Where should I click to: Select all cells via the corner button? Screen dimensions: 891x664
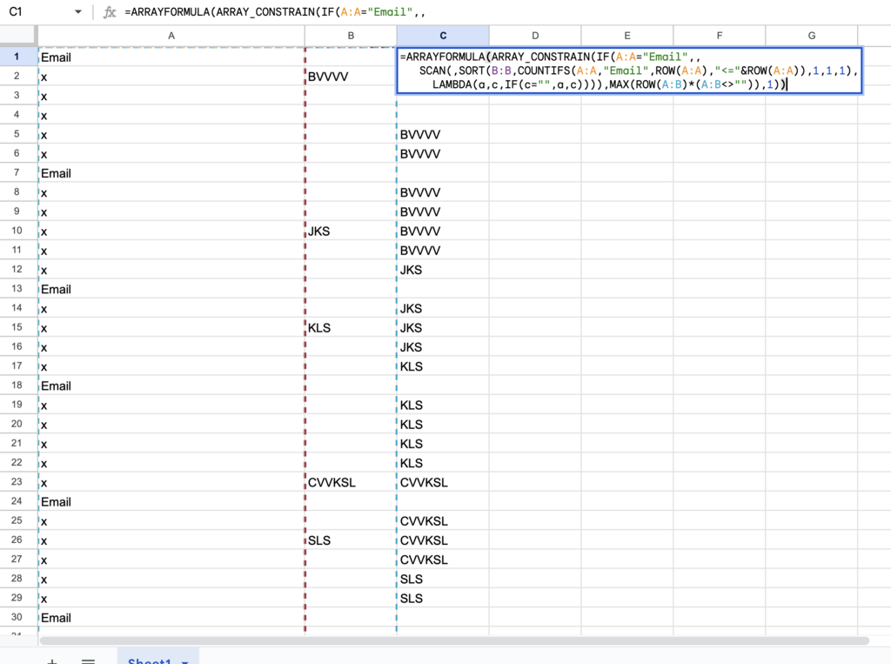(19, 36)
